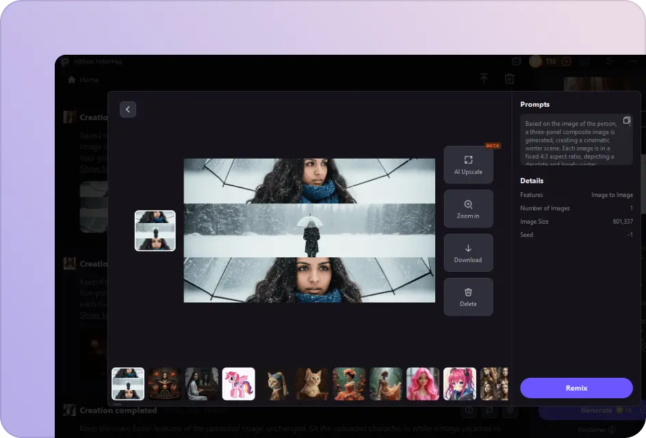Select the orange cat thumbnail
This screenshot has width=646, height=438.
(x=312, y=384)
